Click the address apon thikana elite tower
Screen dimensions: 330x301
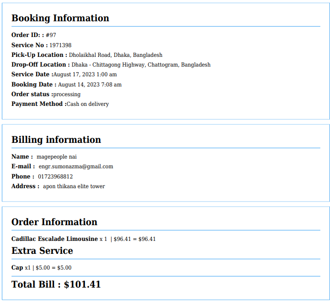click(74, 186)
